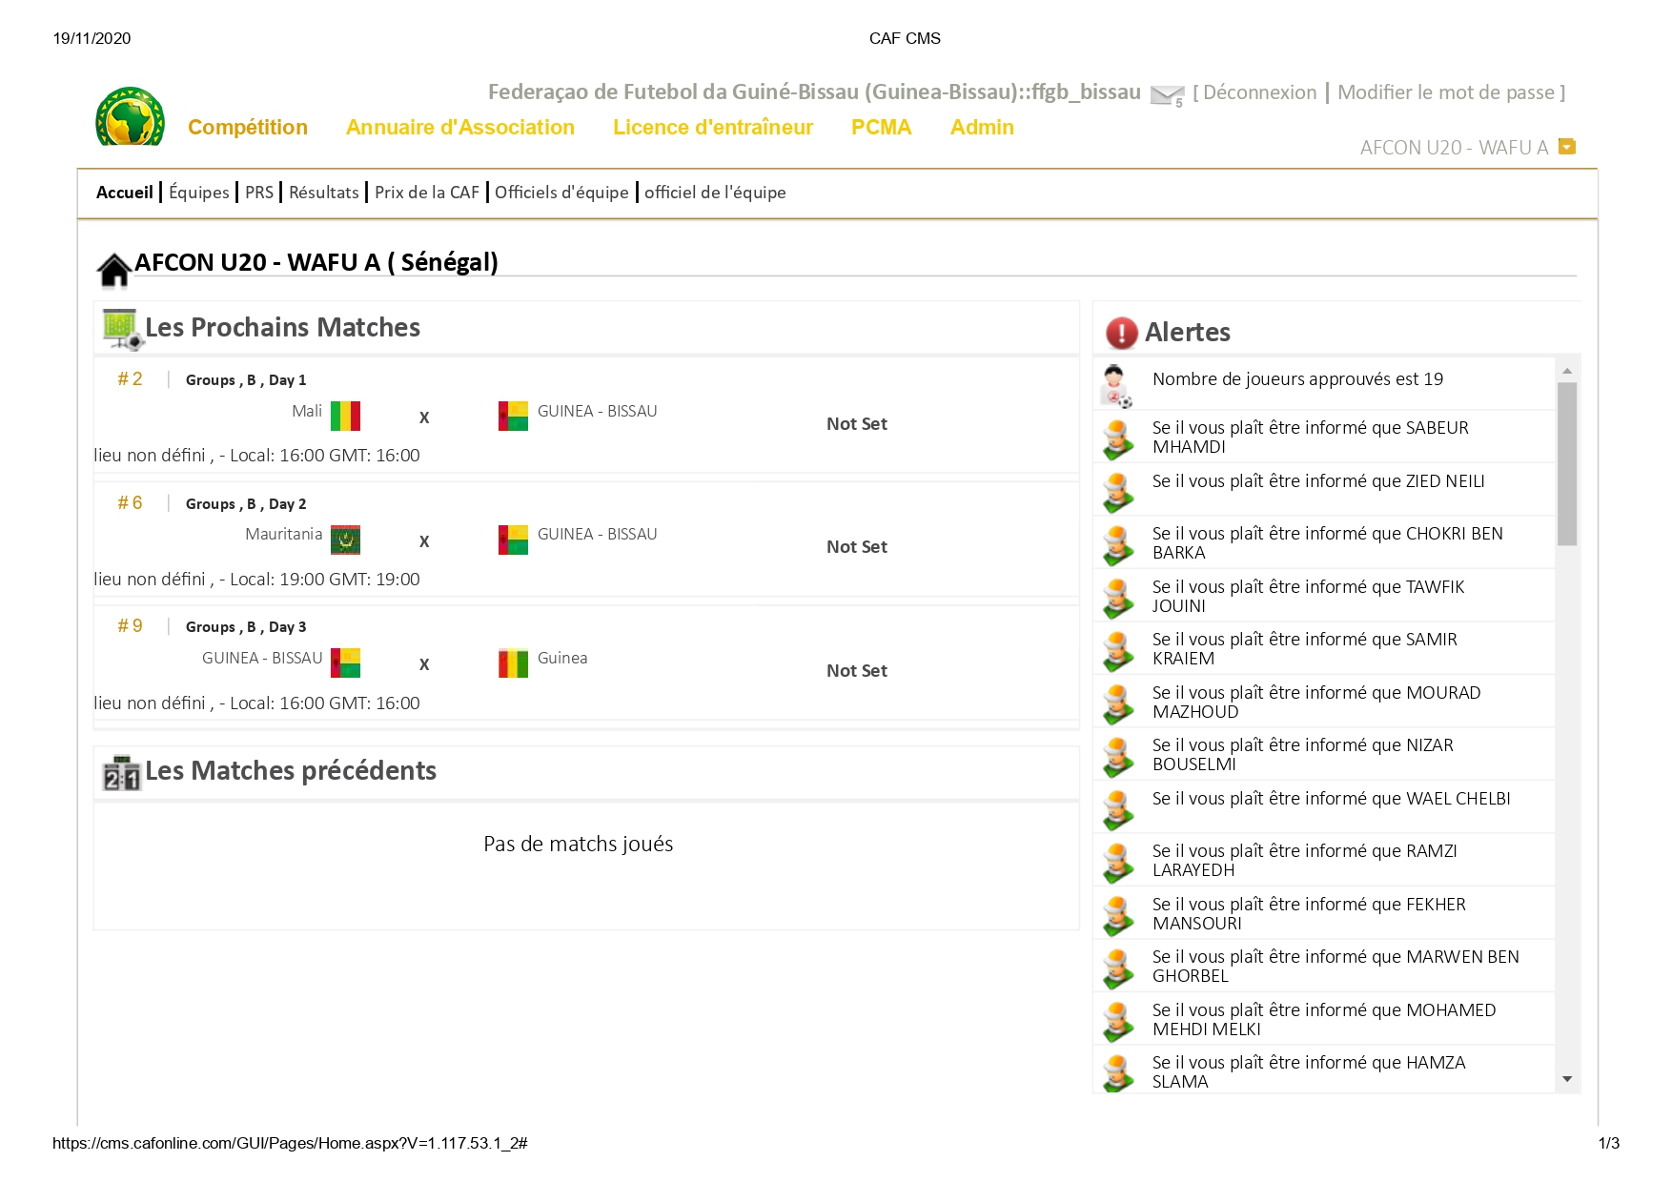
Task: Click Not Set for Mauritania match
Action: [x=857, y=547]
